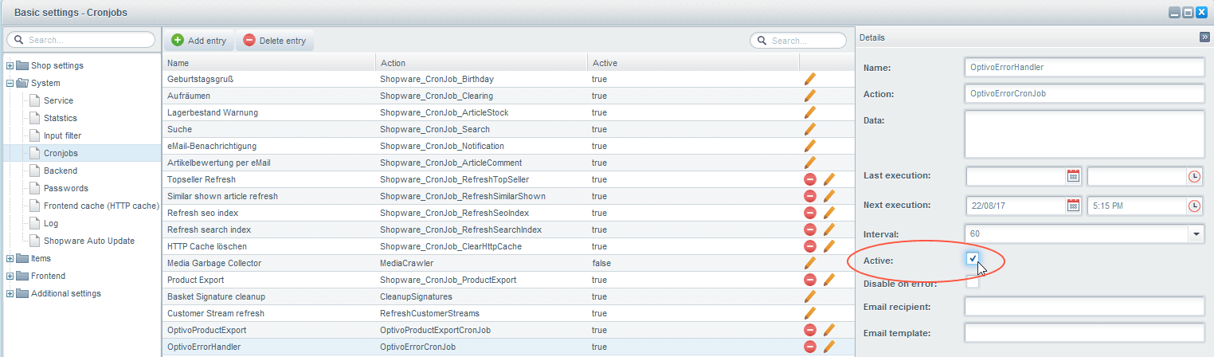Click the Add entry button
The height and width of the screenshot is (357, 1214).
click(199, 41)
